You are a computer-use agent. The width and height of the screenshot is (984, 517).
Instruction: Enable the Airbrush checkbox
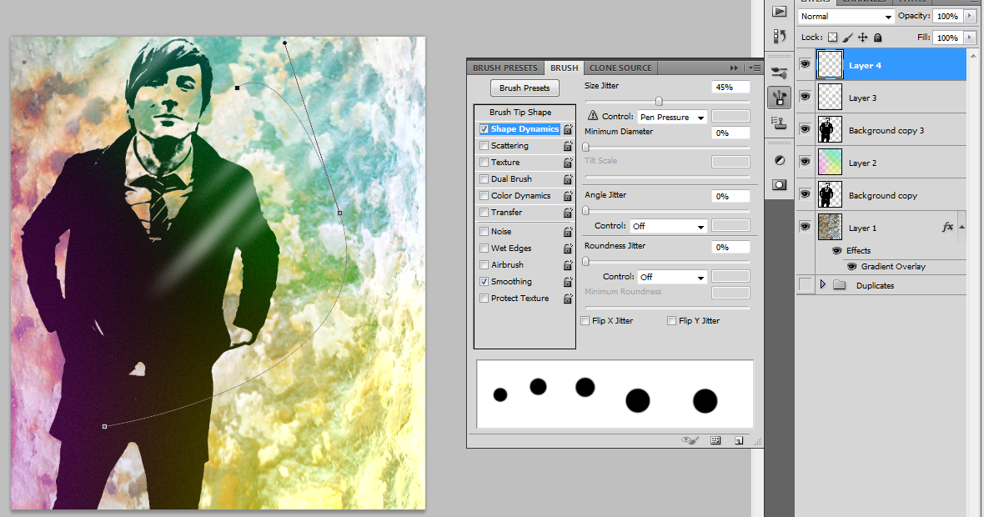[484, 265]
